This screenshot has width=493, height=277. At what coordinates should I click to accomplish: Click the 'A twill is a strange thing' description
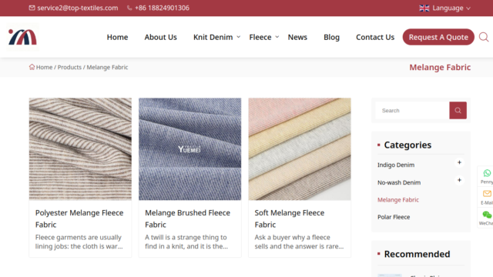186,242
